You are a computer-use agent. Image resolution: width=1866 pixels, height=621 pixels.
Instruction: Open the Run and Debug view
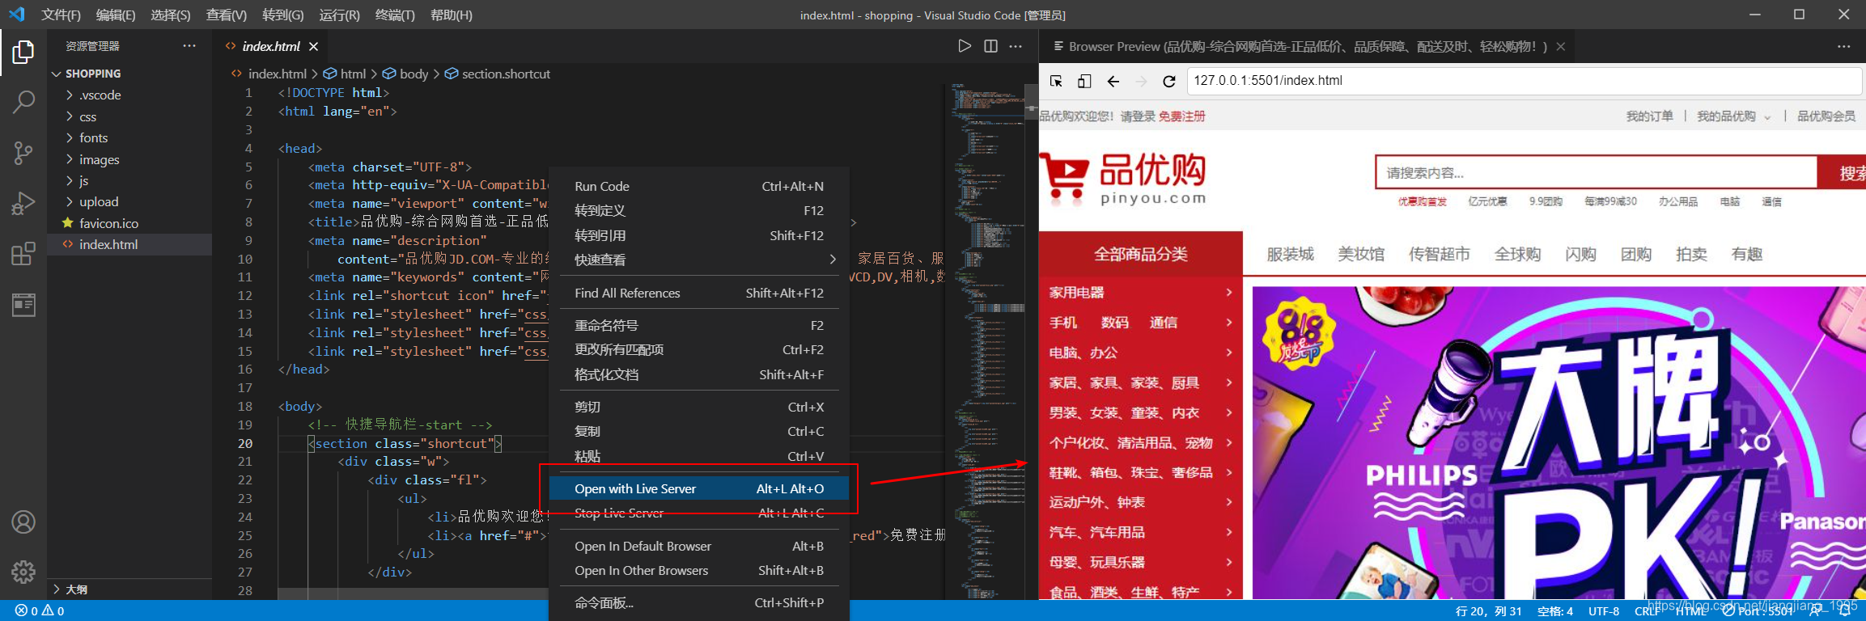(23, 203)
